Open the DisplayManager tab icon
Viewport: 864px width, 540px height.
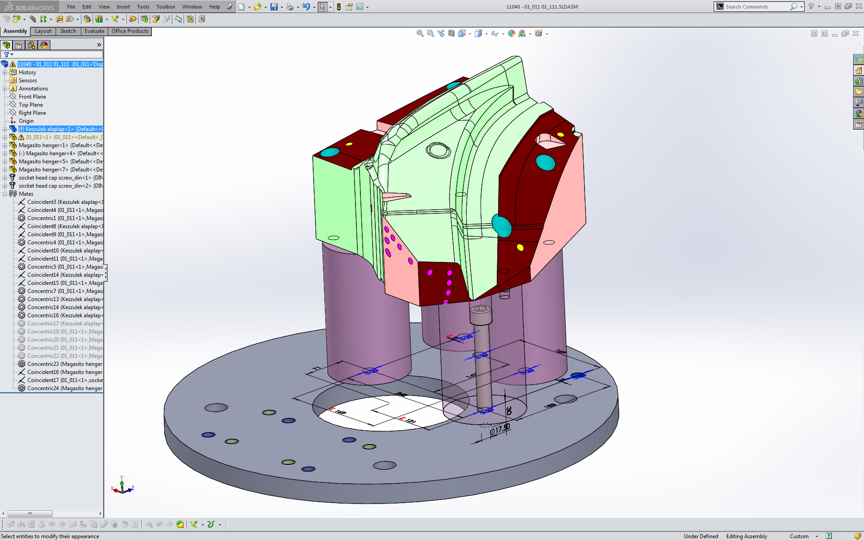click(44, 45)
